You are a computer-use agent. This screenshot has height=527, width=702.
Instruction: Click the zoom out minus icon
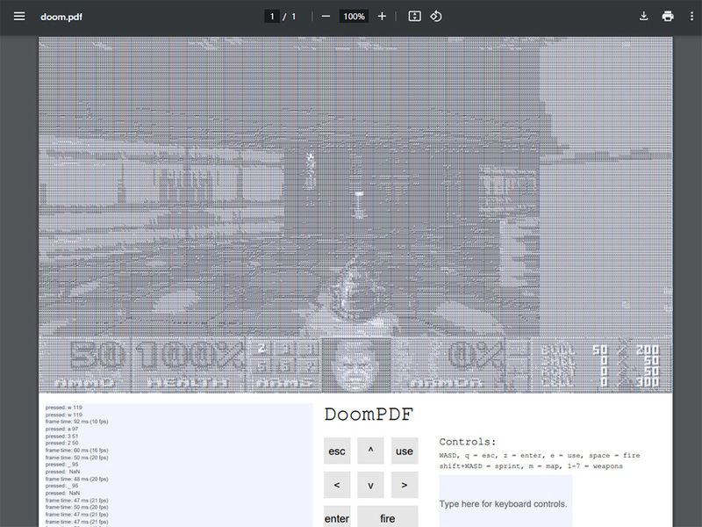(x=326, y=17)
